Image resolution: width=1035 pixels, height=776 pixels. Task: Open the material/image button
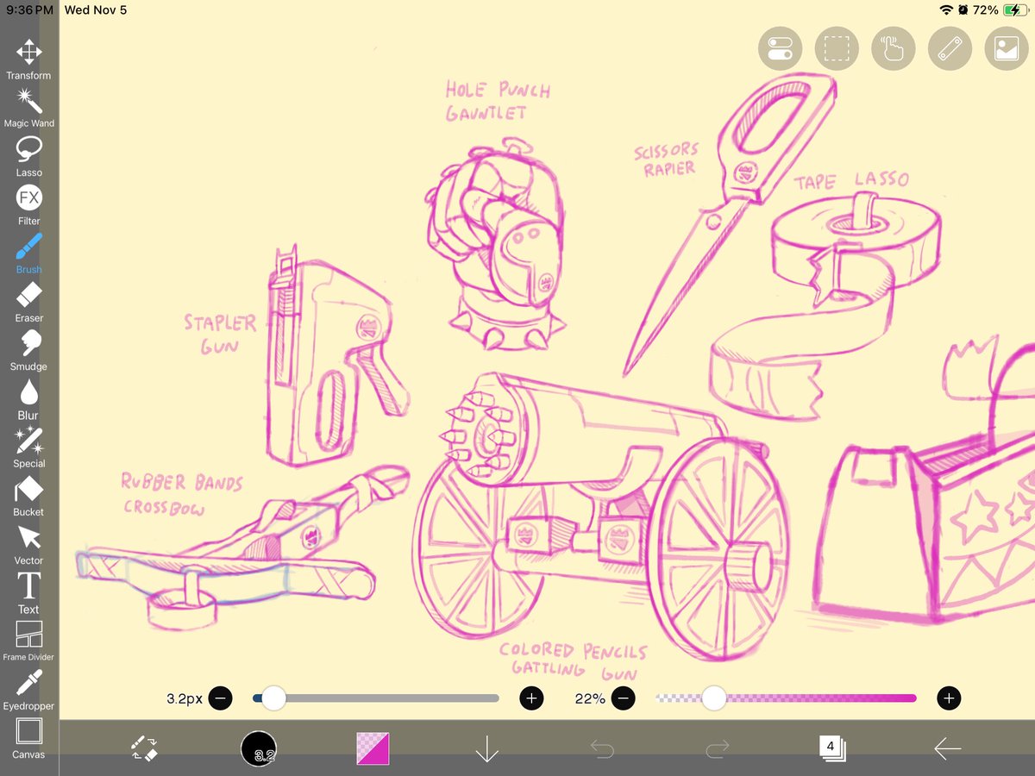click(1007, 48)
